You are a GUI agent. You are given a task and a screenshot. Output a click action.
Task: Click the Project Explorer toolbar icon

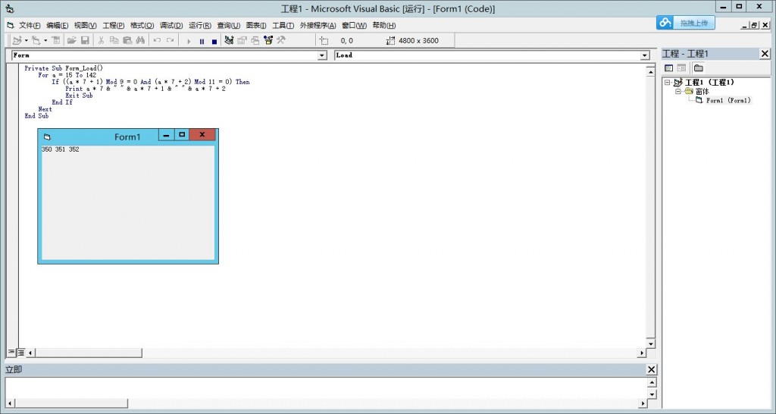pos(229,41)
